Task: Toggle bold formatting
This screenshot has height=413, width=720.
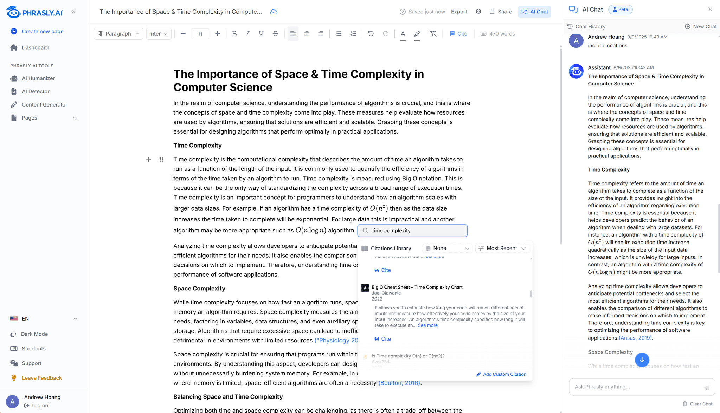Action: click(234, 34)
